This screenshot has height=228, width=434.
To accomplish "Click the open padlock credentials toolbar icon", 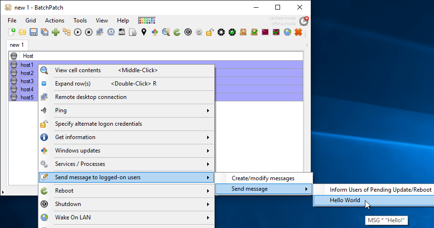I will coord(210,32).
